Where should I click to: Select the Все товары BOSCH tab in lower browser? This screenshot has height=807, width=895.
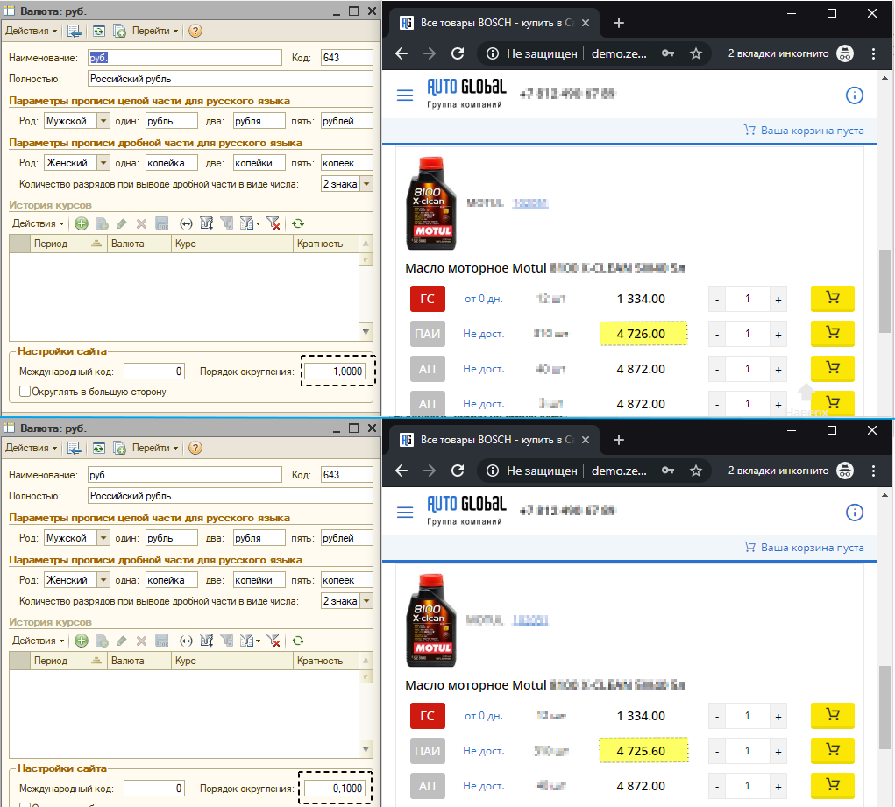496,440
